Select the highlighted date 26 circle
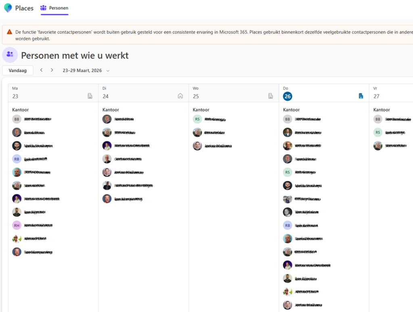The height and width of the screenshot is (312, 413). [288, 96]
